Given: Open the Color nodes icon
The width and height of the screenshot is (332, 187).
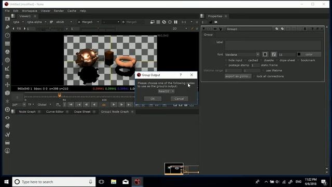Looking at the screenshot, I should [x=7, y=52].
